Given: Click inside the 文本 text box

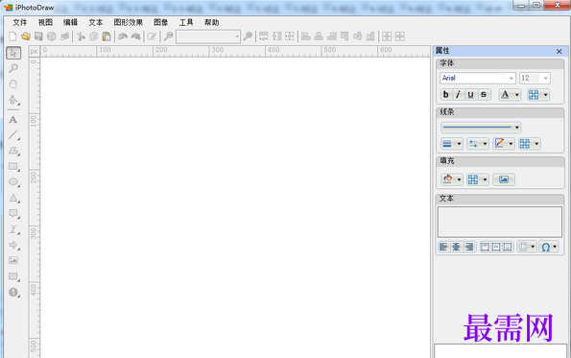Looking at the screenshot, I should tap(500, 222).
